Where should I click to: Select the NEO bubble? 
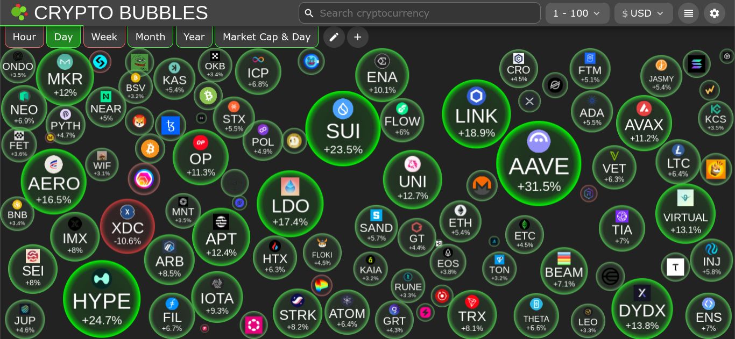pos(24,108)
